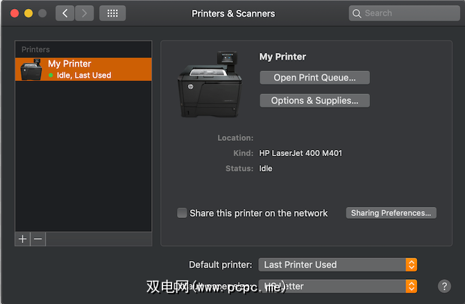Viewport: 465px width, 304px height.
Task: Open the help question mark button
Action: point(445,286)
